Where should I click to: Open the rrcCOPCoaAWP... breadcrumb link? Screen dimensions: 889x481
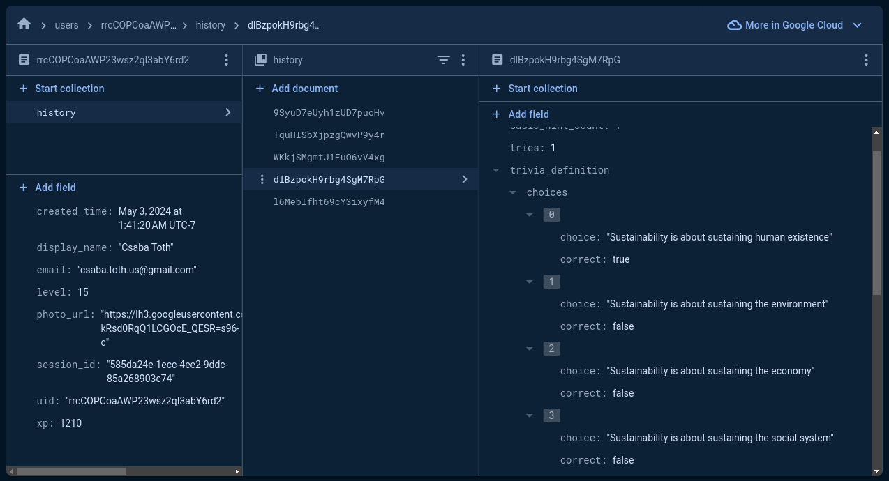point(139,25)
